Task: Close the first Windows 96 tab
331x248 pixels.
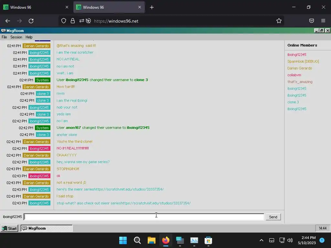Action: 67,7
